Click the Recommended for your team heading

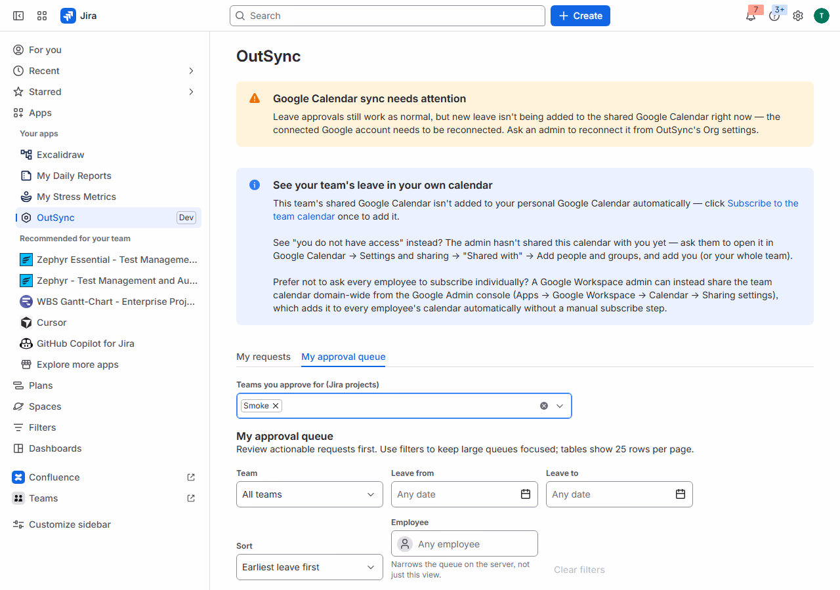pos(75,239)
